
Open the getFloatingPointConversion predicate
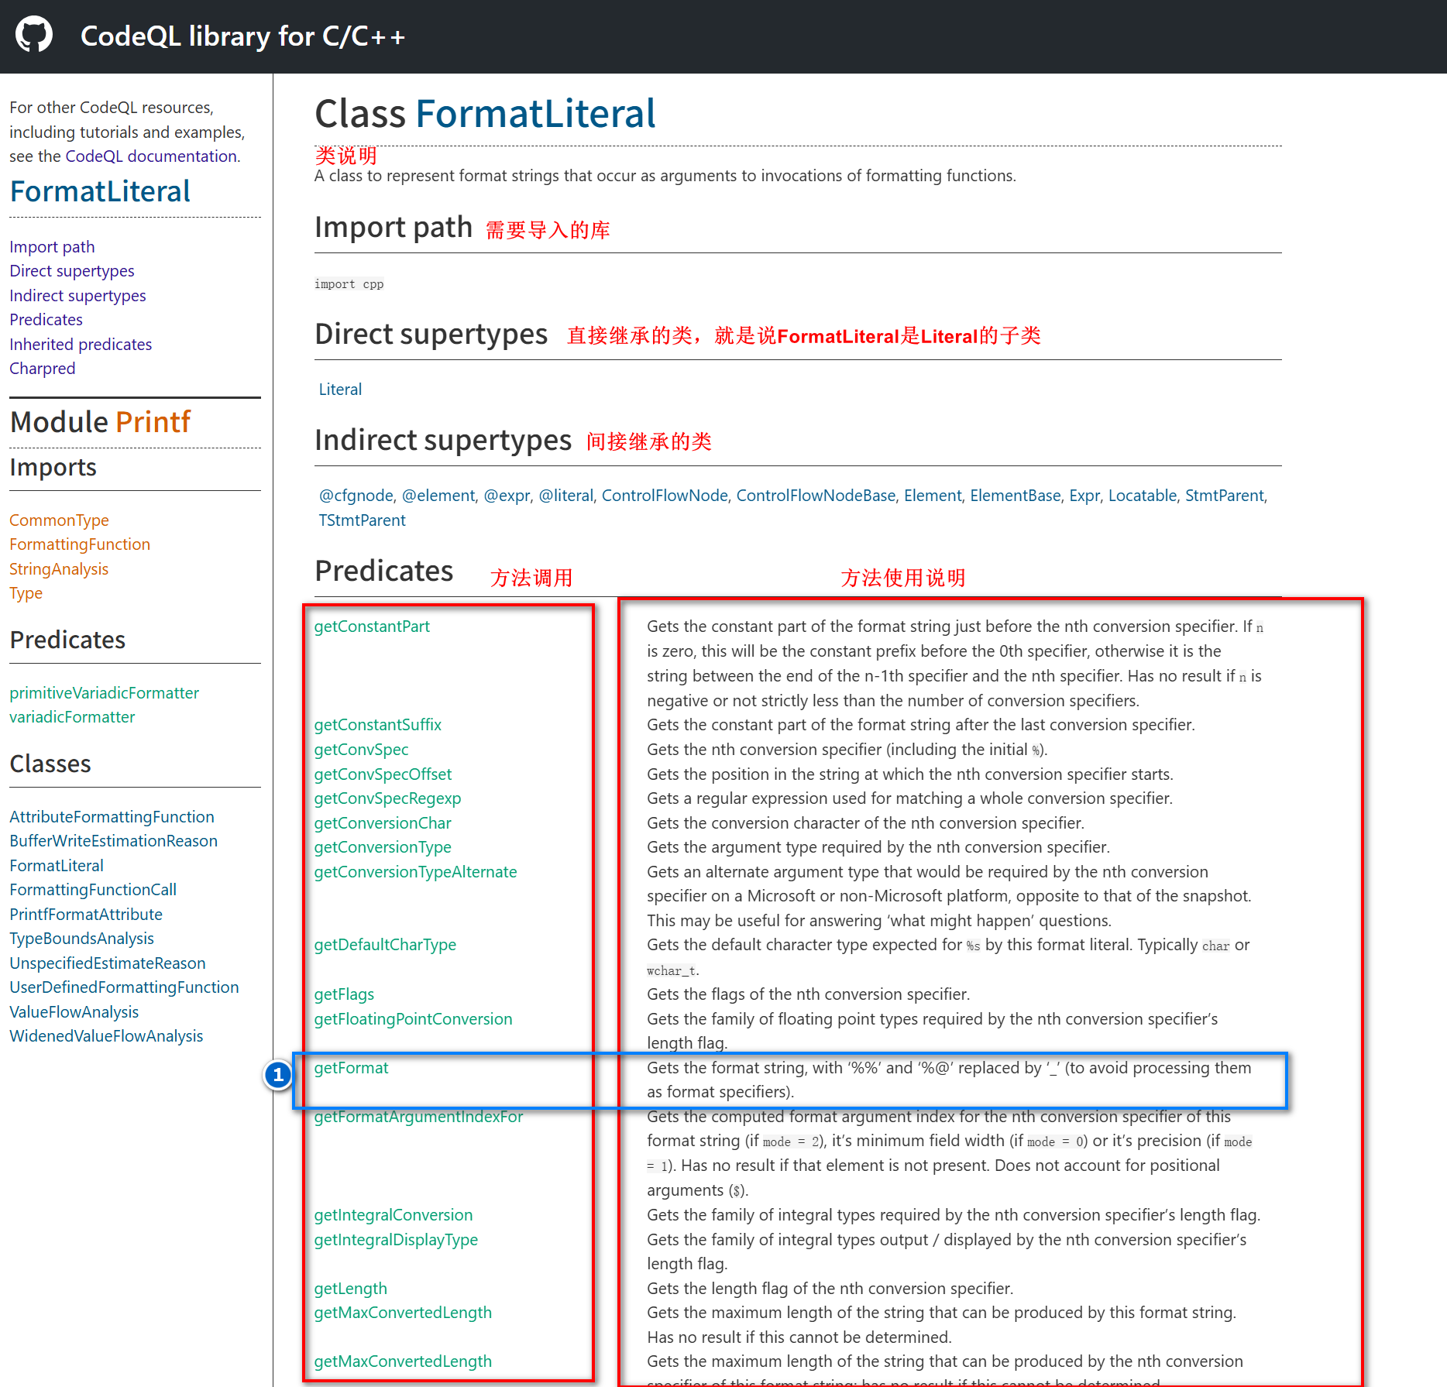coord(413,1019)
